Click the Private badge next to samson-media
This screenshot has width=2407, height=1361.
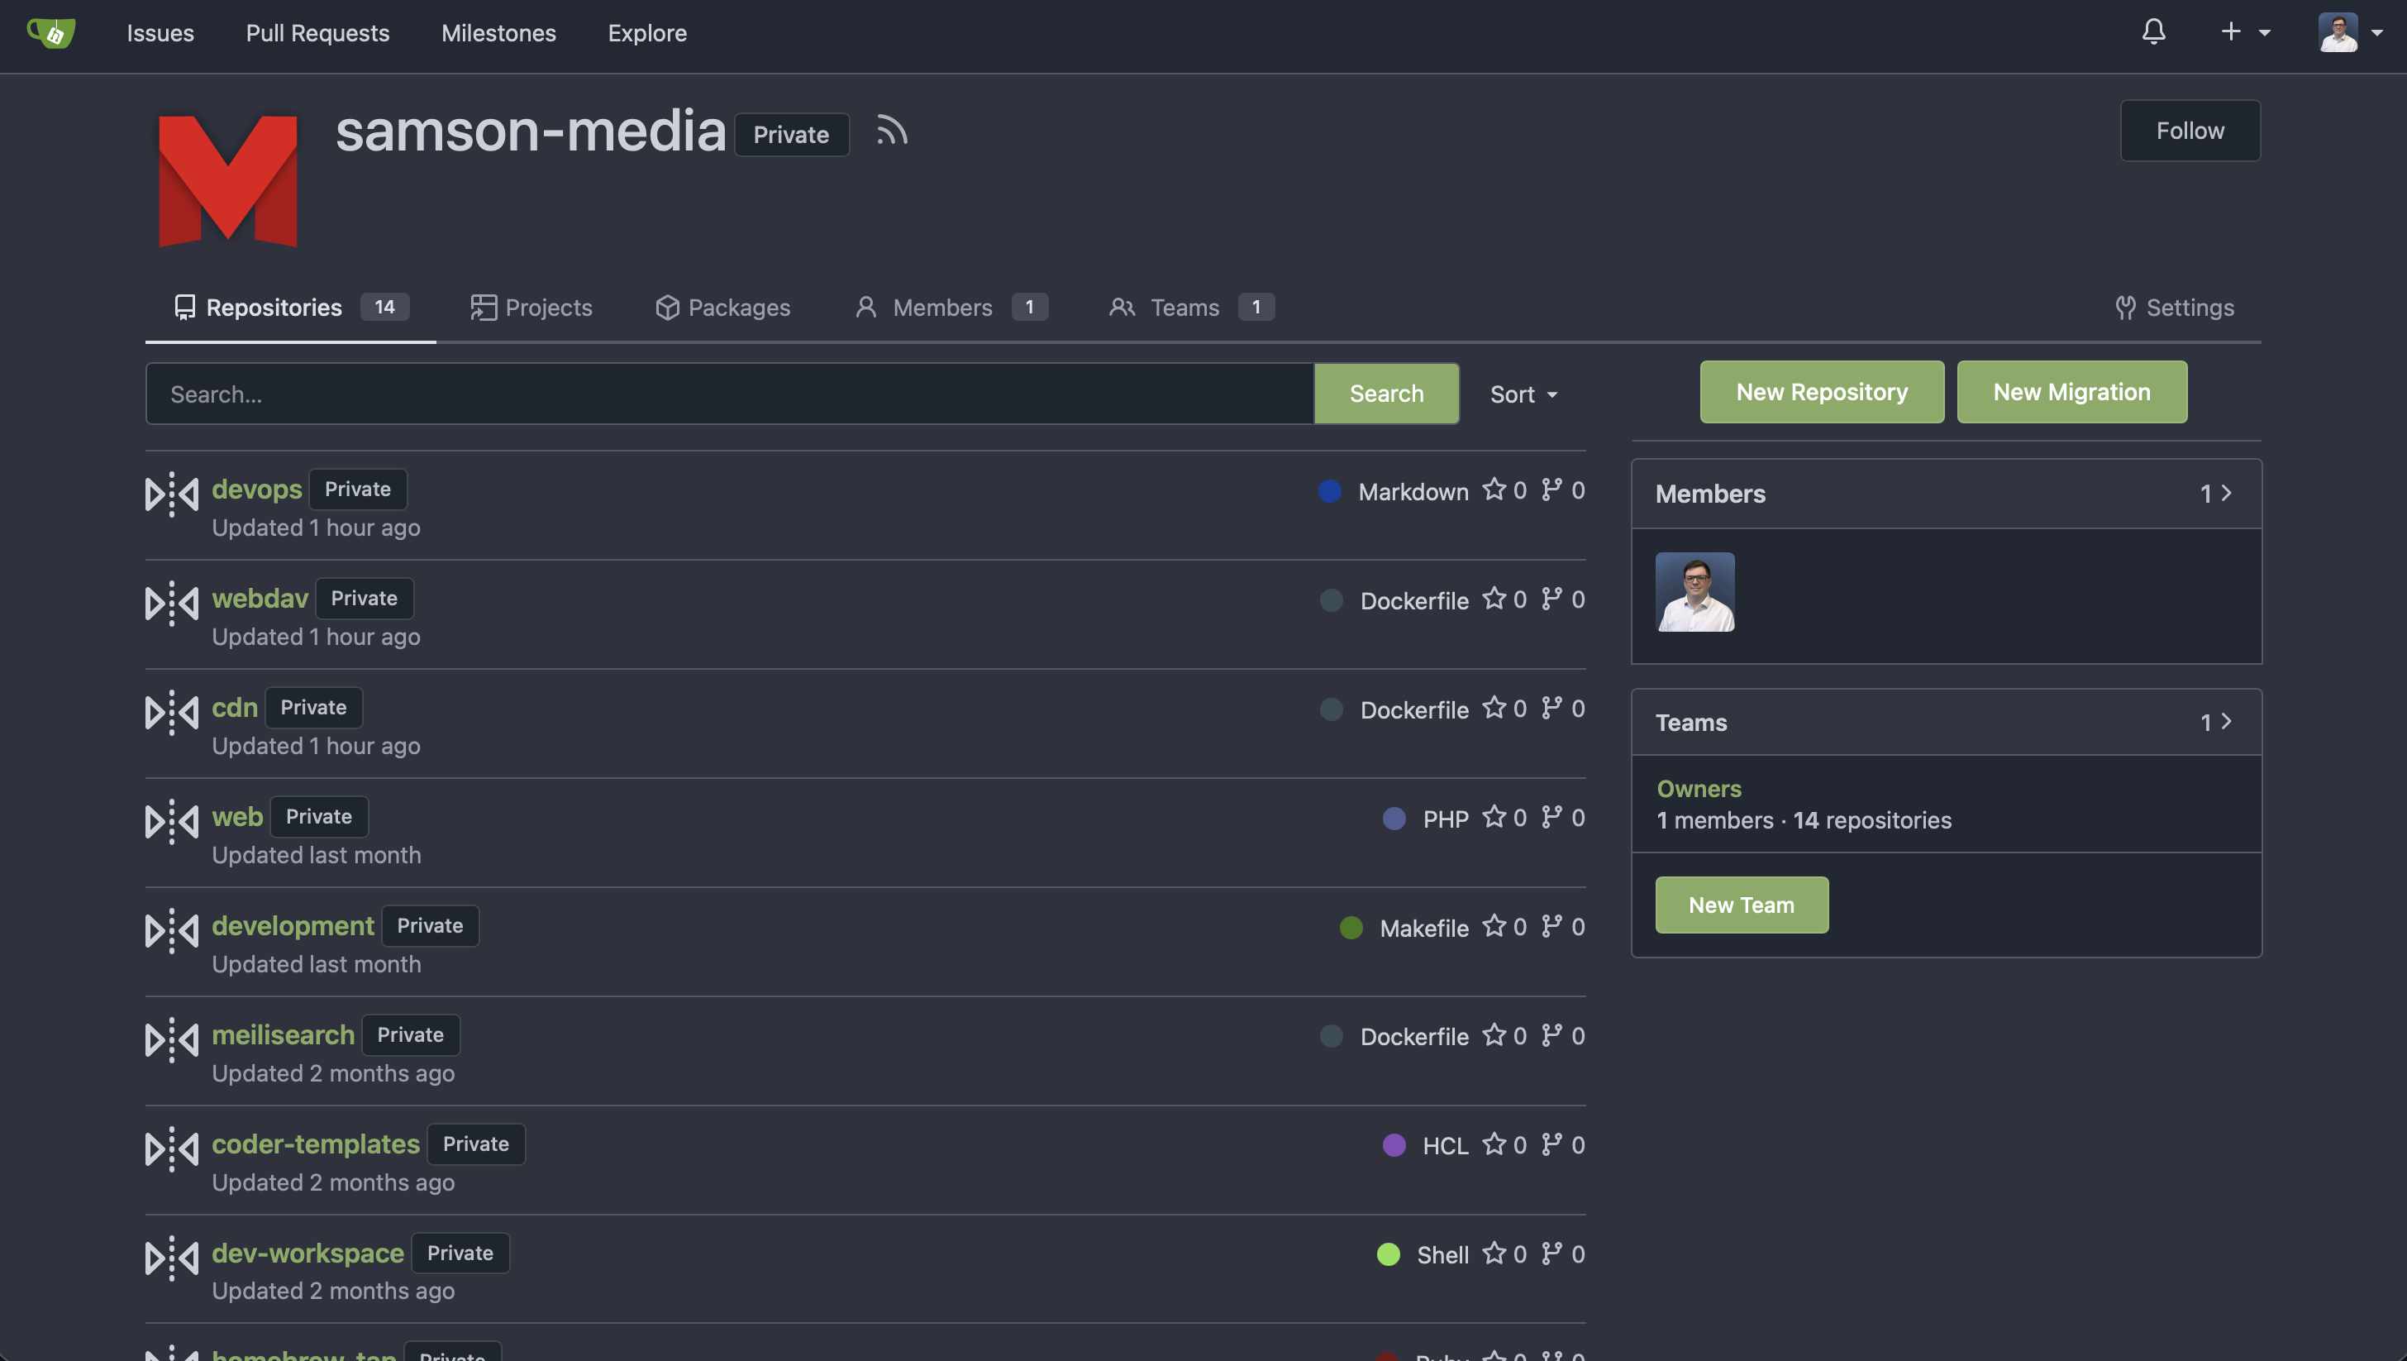point(791,135)
